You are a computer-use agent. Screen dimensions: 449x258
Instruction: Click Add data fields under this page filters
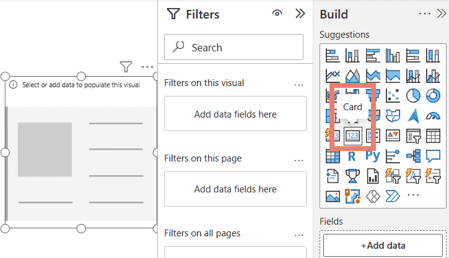pyautogui.click(x=235, y=189)
